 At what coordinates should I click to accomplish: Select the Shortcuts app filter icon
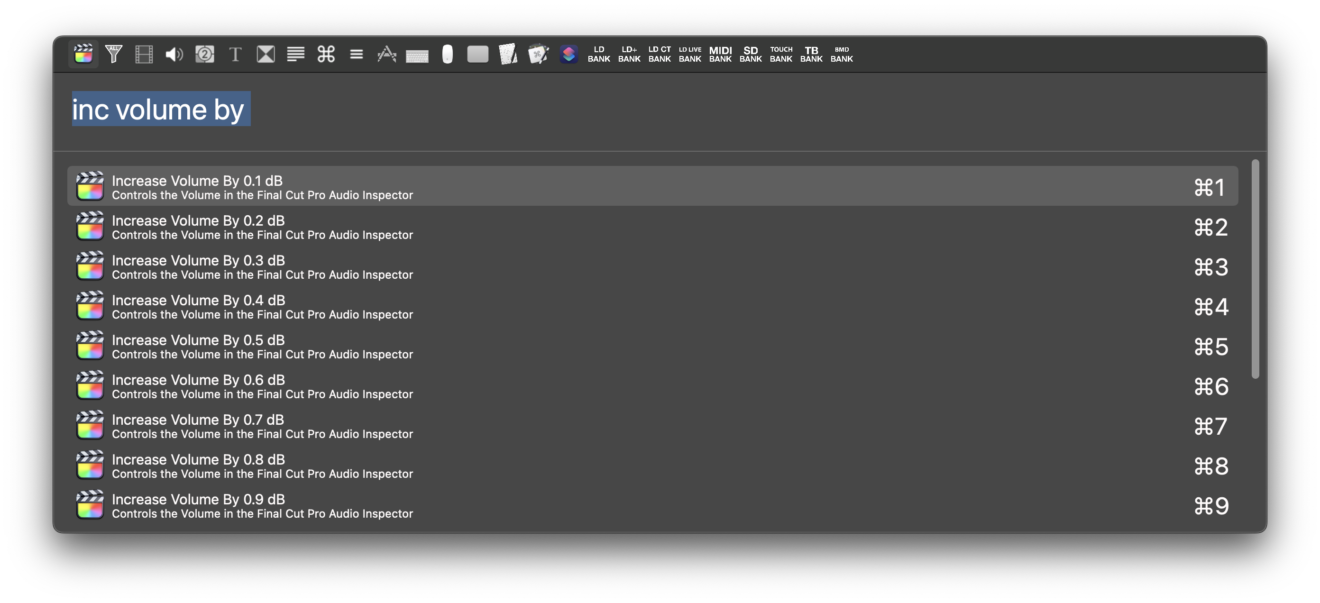coord(569,54)
